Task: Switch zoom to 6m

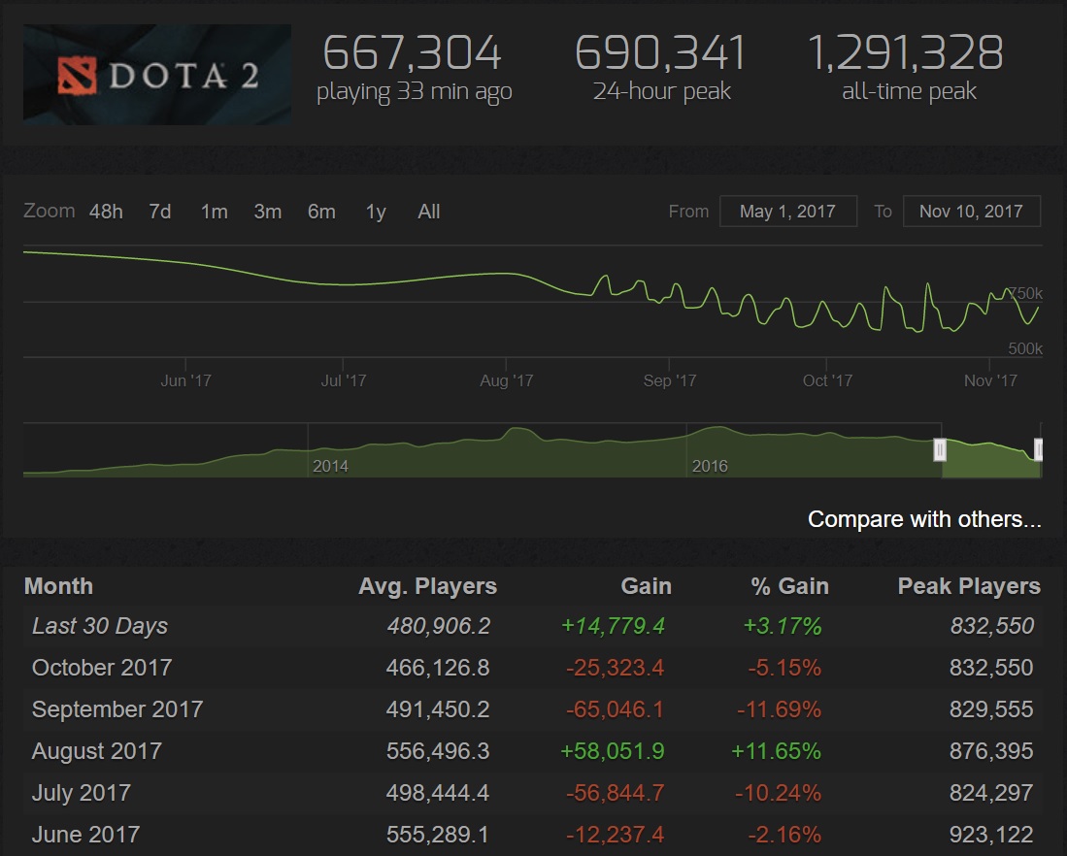Action: click(x=321, y=212)
